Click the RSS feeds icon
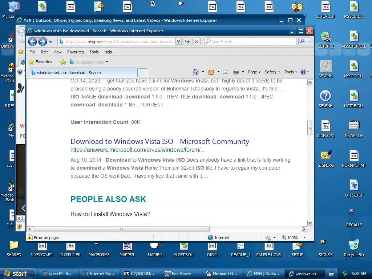The height and width of the screenshot is (279, 372). pos(211,72)
